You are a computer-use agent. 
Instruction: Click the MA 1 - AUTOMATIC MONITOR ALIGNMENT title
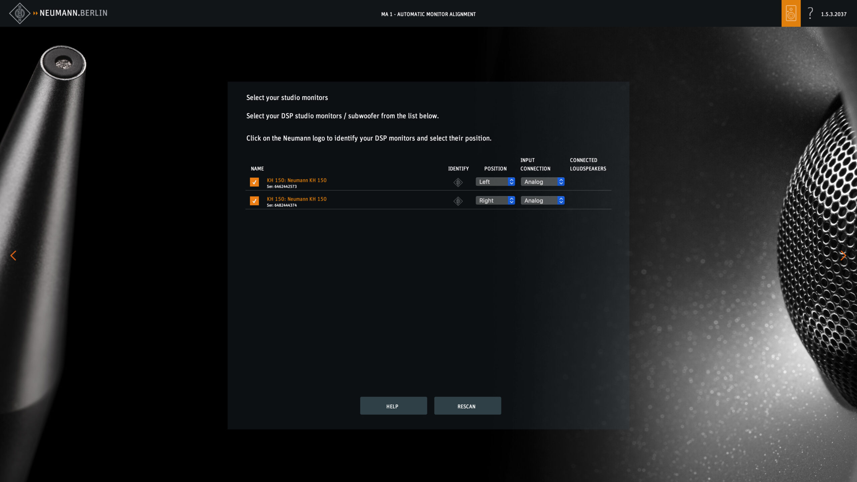428,14
